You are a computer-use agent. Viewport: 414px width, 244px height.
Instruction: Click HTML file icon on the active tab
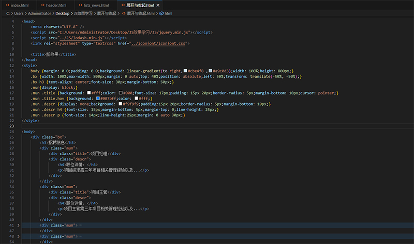123,5
